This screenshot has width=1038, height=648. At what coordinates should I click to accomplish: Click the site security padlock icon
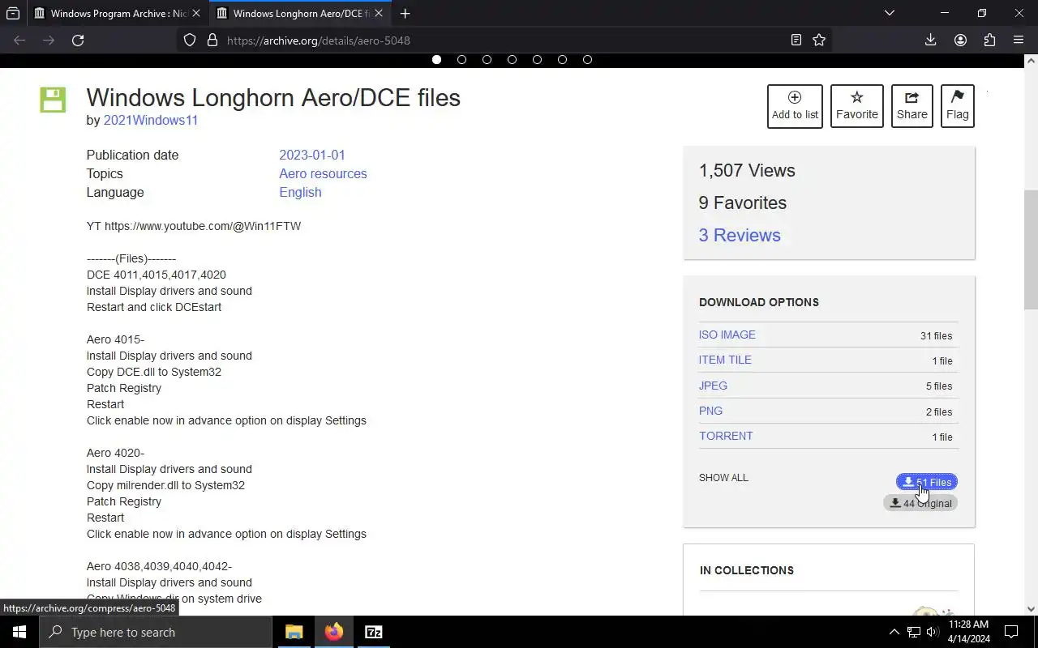pos(212,40)
